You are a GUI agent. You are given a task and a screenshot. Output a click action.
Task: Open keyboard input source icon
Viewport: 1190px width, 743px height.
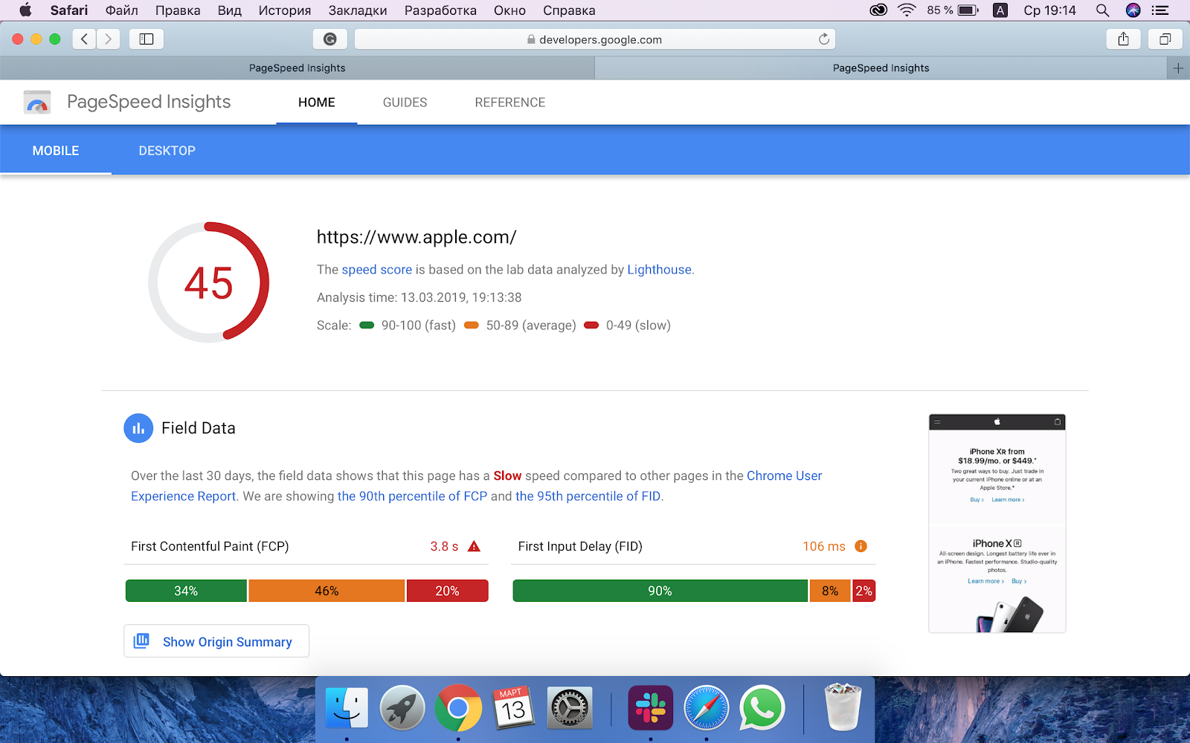tap(1000, 10)
